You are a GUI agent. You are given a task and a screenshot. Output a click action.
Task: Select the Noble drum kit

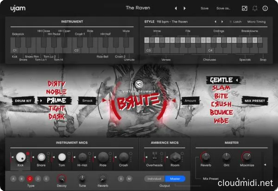coord(57,92)
